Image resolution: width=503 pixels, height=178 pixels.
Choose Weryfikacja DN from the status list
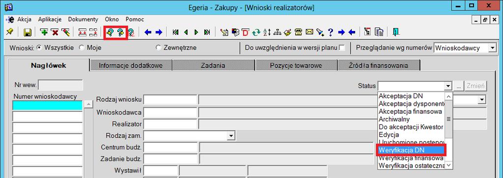pyautogui.click(x=411, y=150)
